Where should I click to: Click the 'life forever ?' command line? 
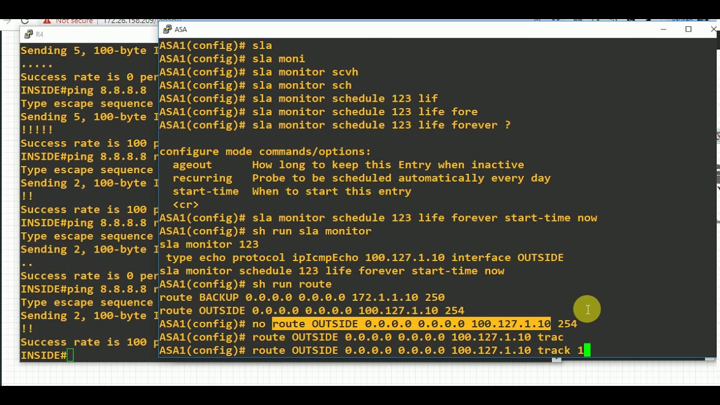coord(335,125)
